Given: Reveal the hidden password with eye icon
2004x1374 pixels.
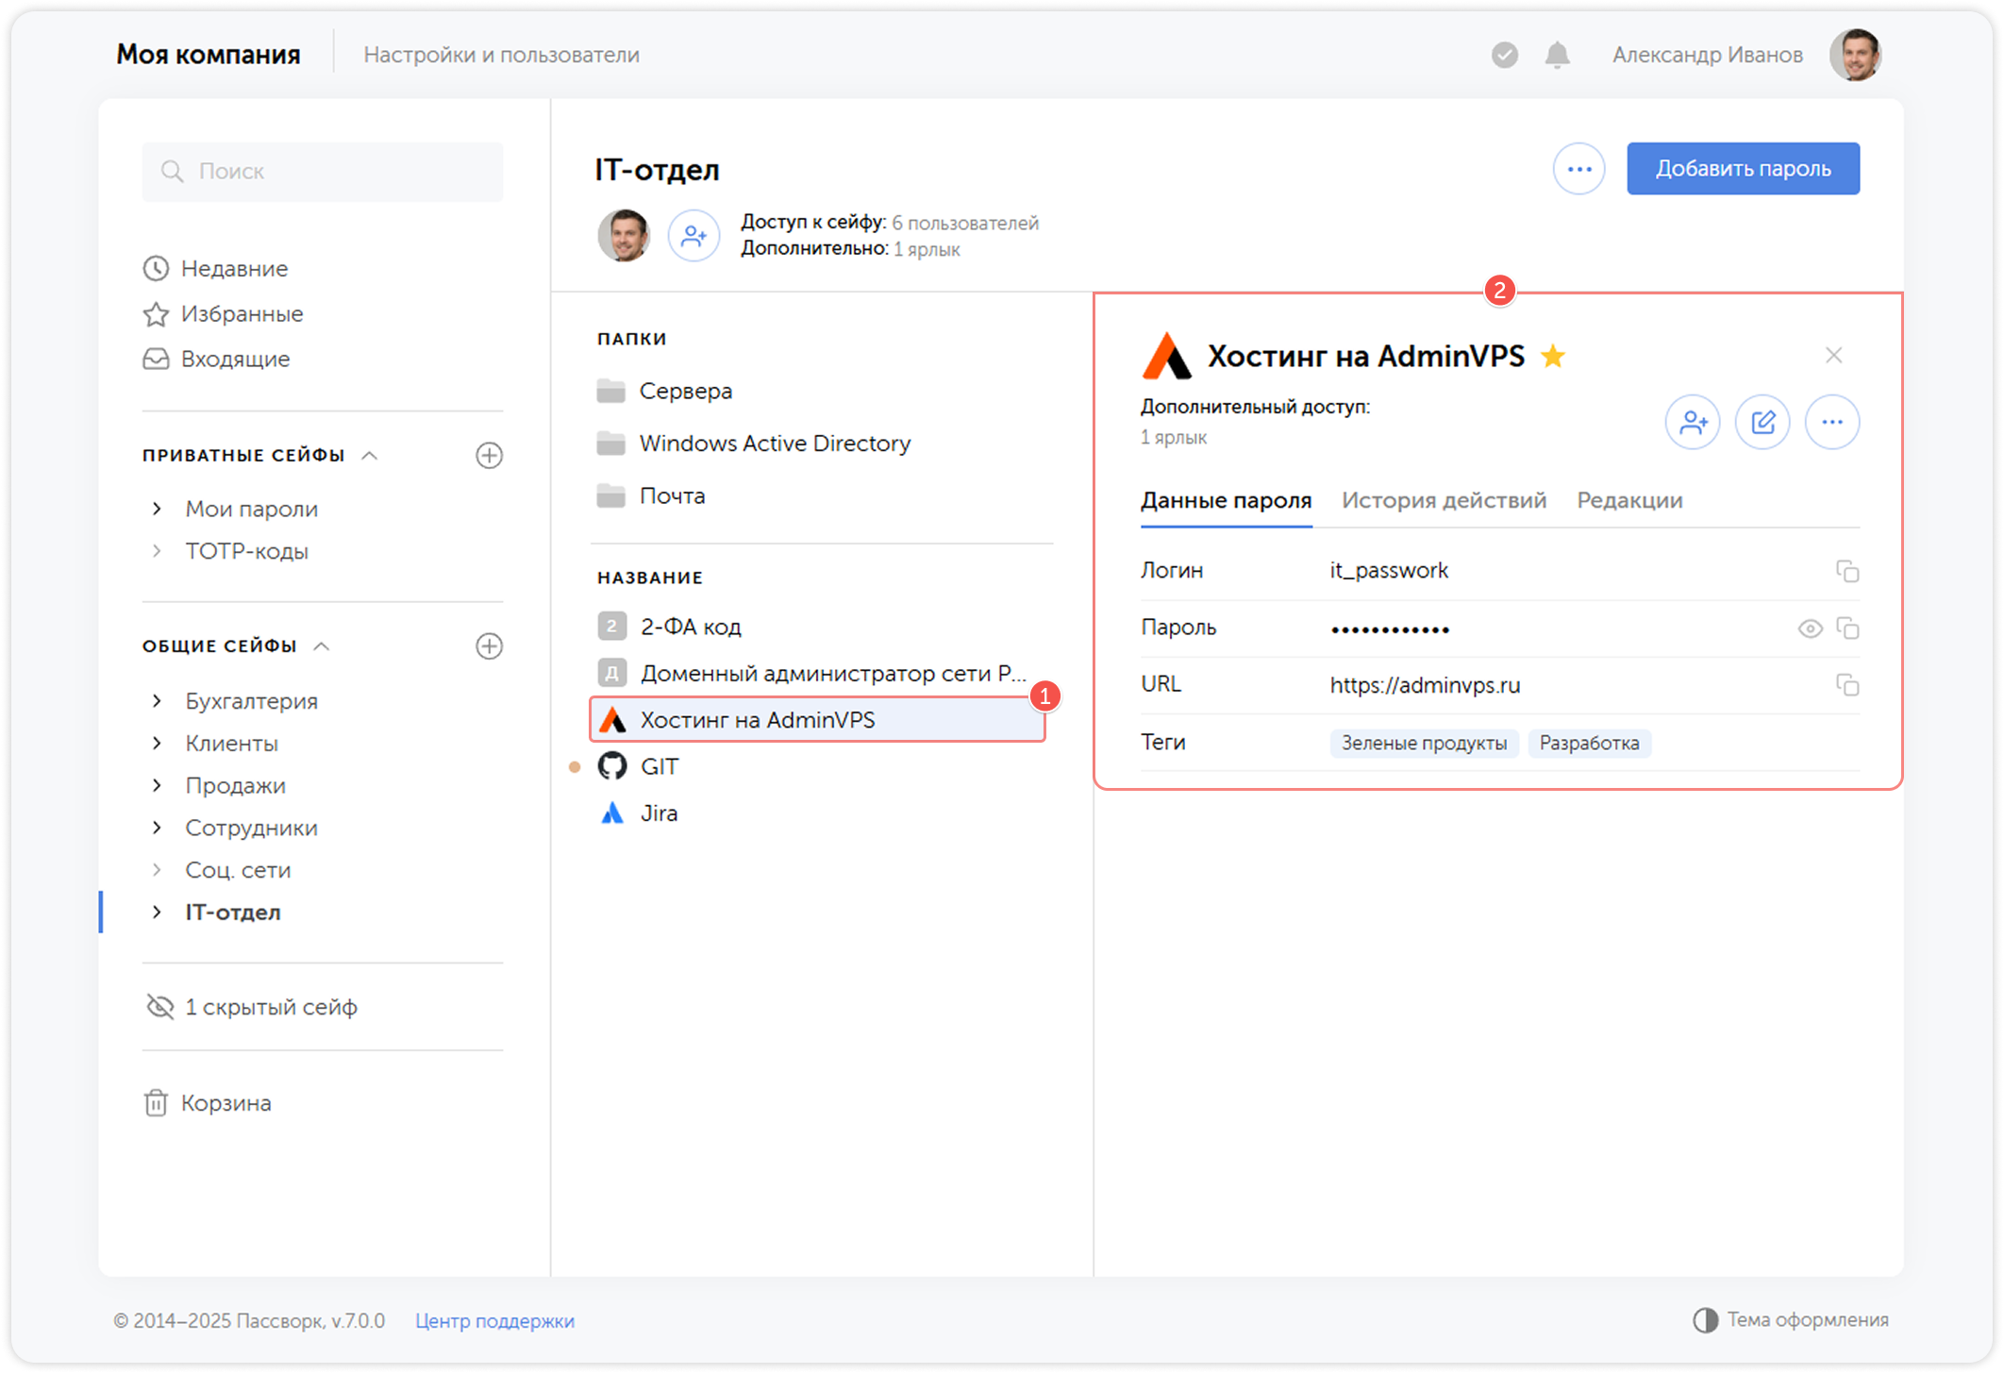Looking at the screenshot, I should click(1810, 628).
